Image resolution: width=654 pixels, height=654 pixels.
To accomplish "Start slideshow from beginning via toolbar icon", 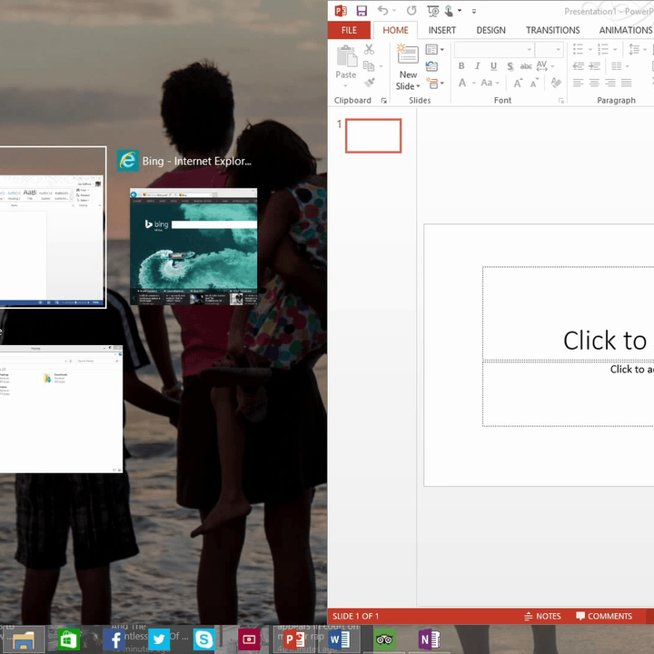I will tap(433, 11).
